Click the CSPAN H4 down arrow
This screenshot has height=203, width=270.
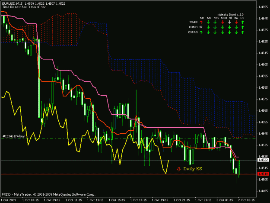[236, 32]
